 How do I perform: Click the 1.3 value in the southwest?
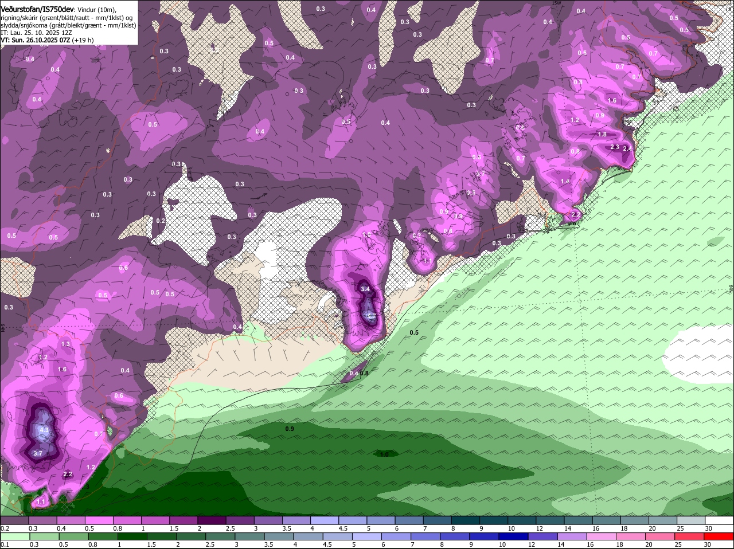[x=65, y=344]
